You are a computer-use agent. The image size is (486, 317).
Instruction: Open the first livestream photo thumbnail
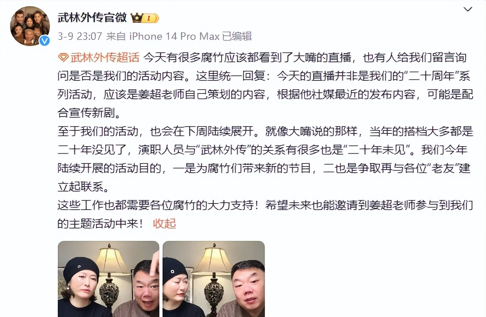click(109, 279)
